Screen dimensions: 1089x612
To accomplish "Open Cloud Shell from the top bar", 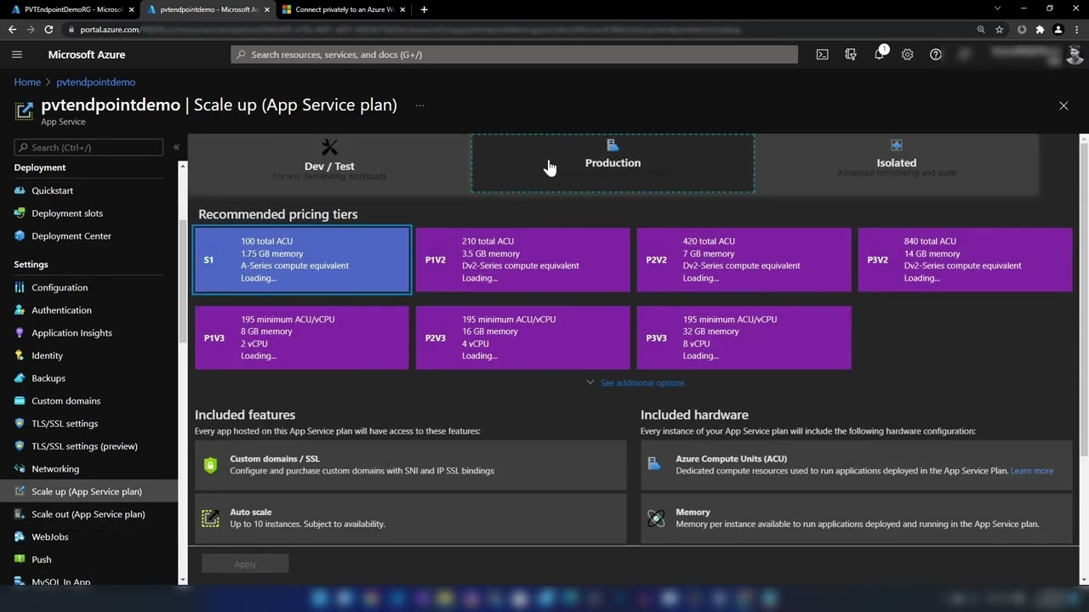I will [822, 54].
